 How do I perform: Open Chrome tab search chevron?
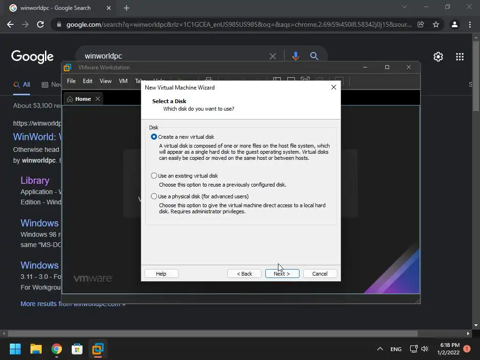[x=405, y=7]
